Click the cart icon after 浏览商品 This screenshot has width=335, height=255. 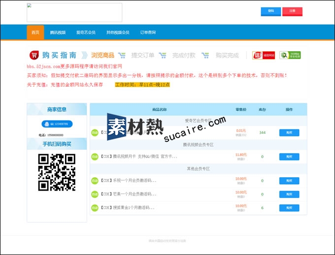click(122, 55)
